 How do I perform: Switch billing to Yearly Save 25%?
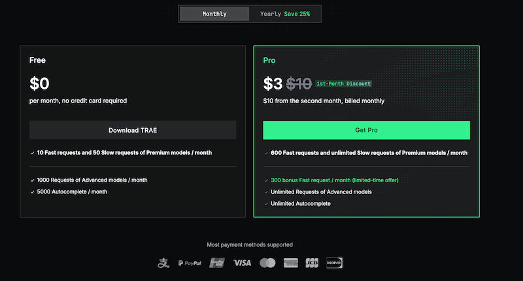click(284, 14)
